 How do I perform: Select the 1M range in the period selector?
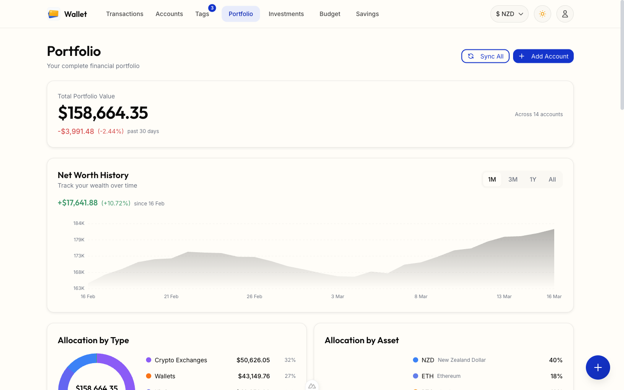tap(492, 179)
